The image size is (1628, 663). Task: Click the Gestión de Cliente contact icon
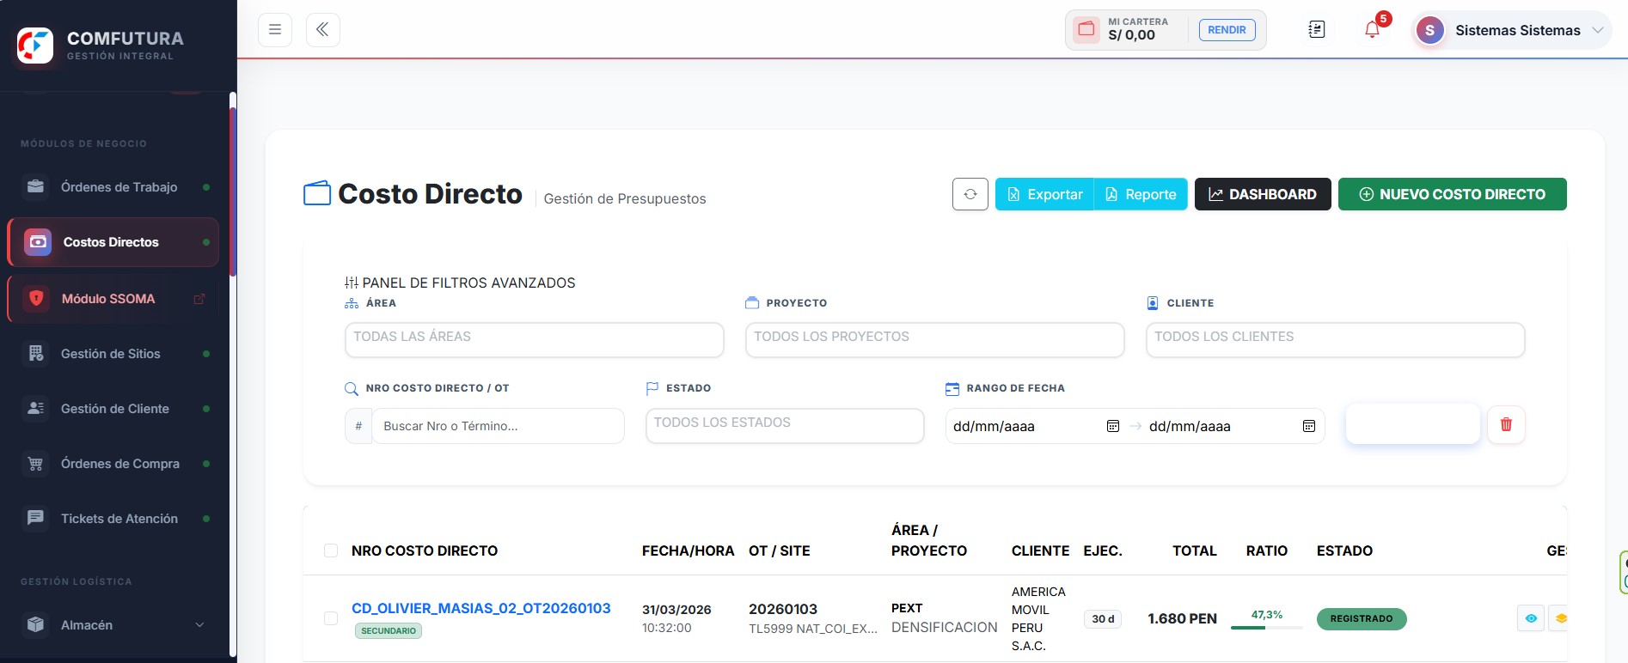pyautogui.click(x=35, y=408)
